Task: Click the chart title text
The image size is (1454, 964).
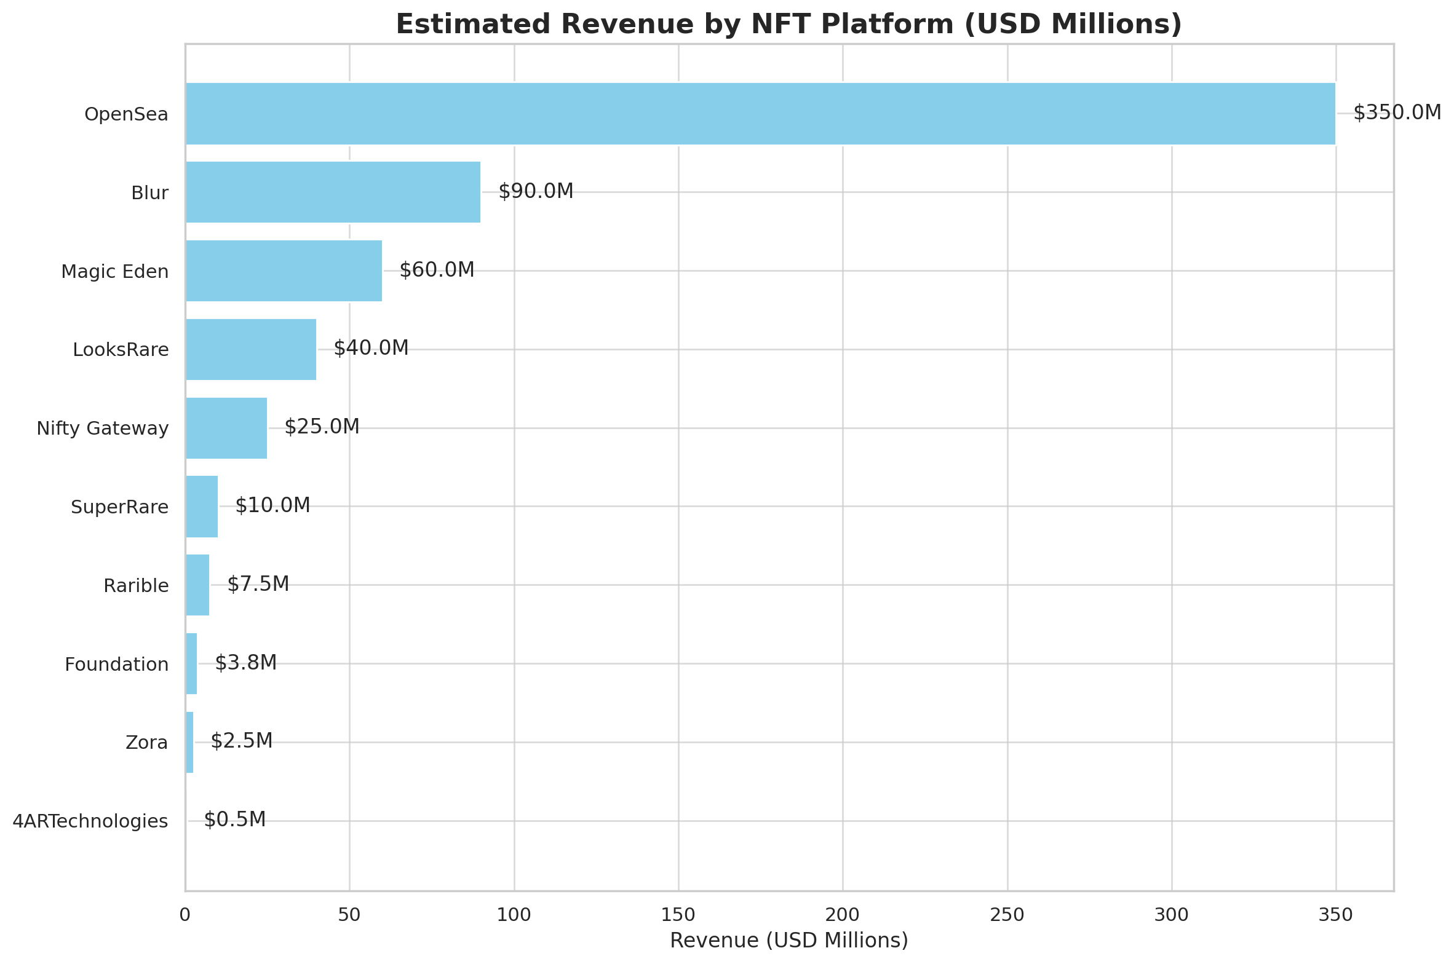Action: click(789, 25)
